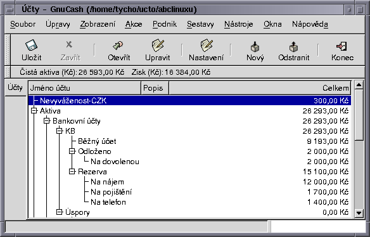Collapse the KB account node
The height and width of the screenshot is (237, 370).
click(x=60, y=131)
